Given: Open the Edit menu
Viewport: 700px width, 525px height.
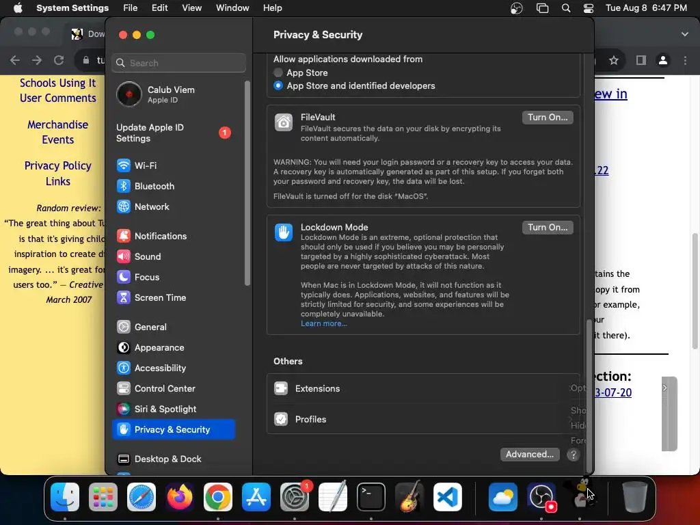Looking at the screenshot, I should [x=159, y=8].
